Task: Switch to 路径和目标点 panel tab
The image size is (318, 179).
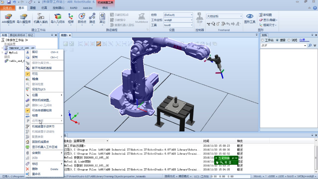Action: click(18, 35)
